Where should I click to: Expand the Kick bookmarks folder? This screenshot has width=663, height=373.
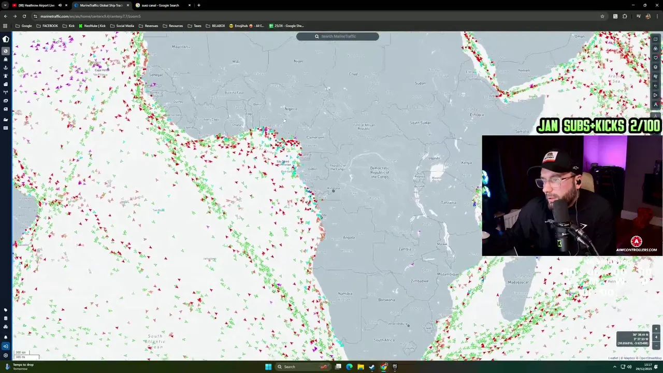coord(68,26)
